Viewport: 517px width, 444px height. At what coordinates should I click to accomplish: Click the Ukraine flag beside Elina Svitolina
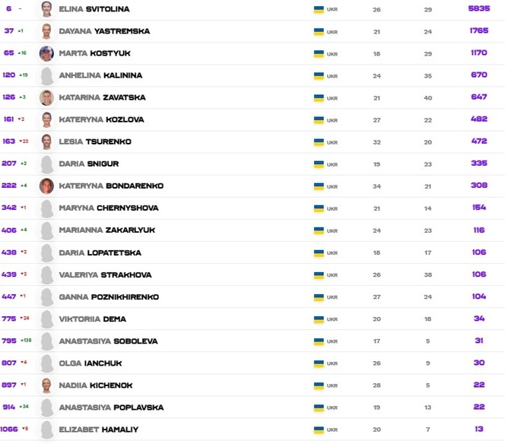tap(319, 9)
